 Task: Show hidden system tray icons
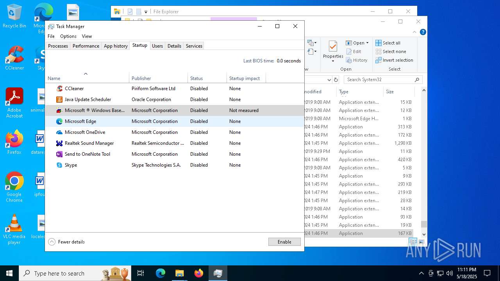421,273
